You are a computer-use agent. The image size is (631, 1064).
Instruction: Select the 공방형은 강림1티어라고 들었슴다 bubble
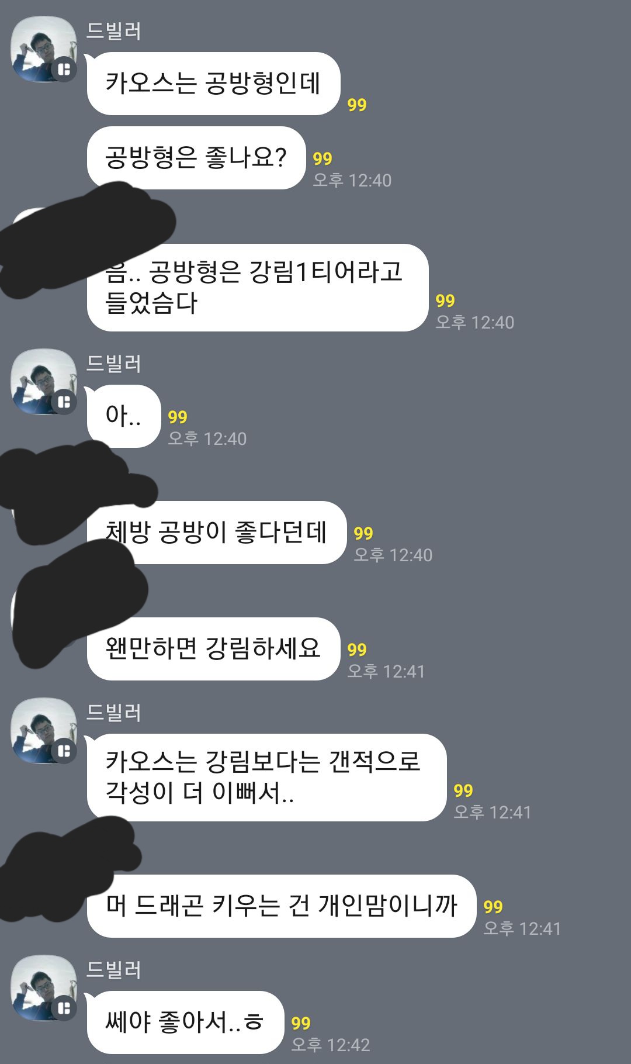[258, 288]
